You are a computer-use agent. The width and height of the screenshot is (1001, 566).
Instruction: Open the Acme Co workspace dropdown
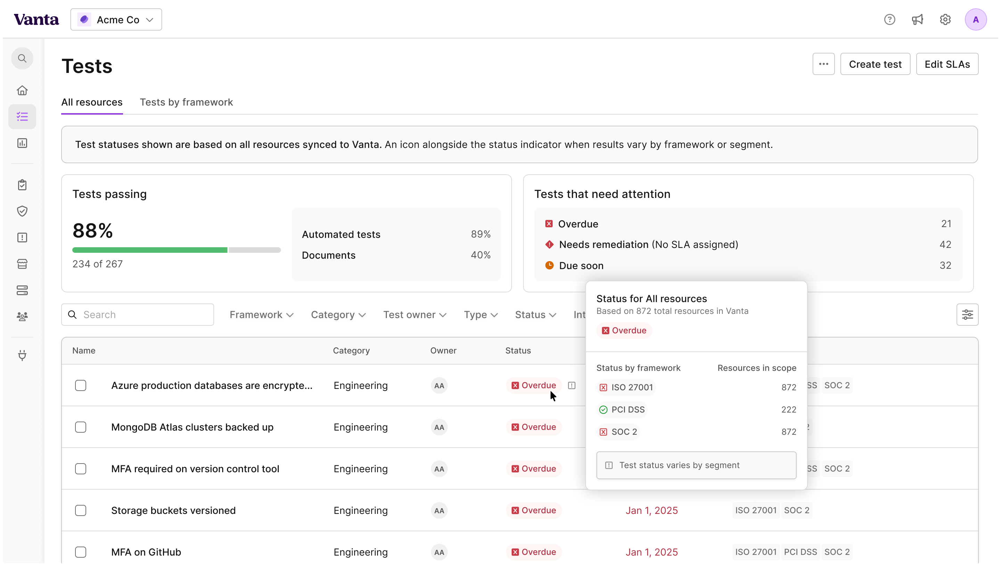pyautogui.click(x=116, y=19)
